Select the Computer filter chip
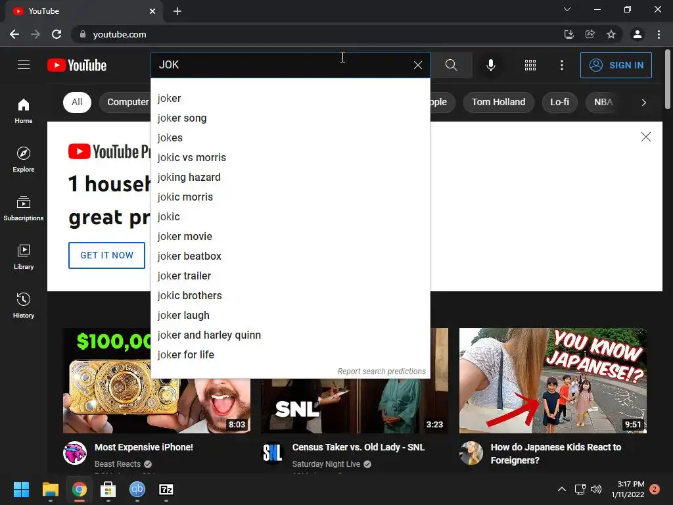The height and width of the screenshot is (505, 673). click(x=125, y=102)
